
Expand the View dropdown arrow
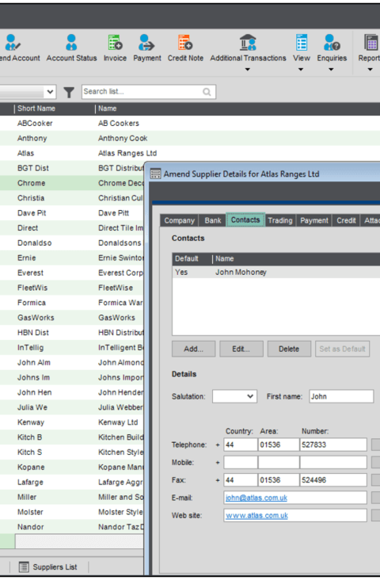tap(301, 70)
